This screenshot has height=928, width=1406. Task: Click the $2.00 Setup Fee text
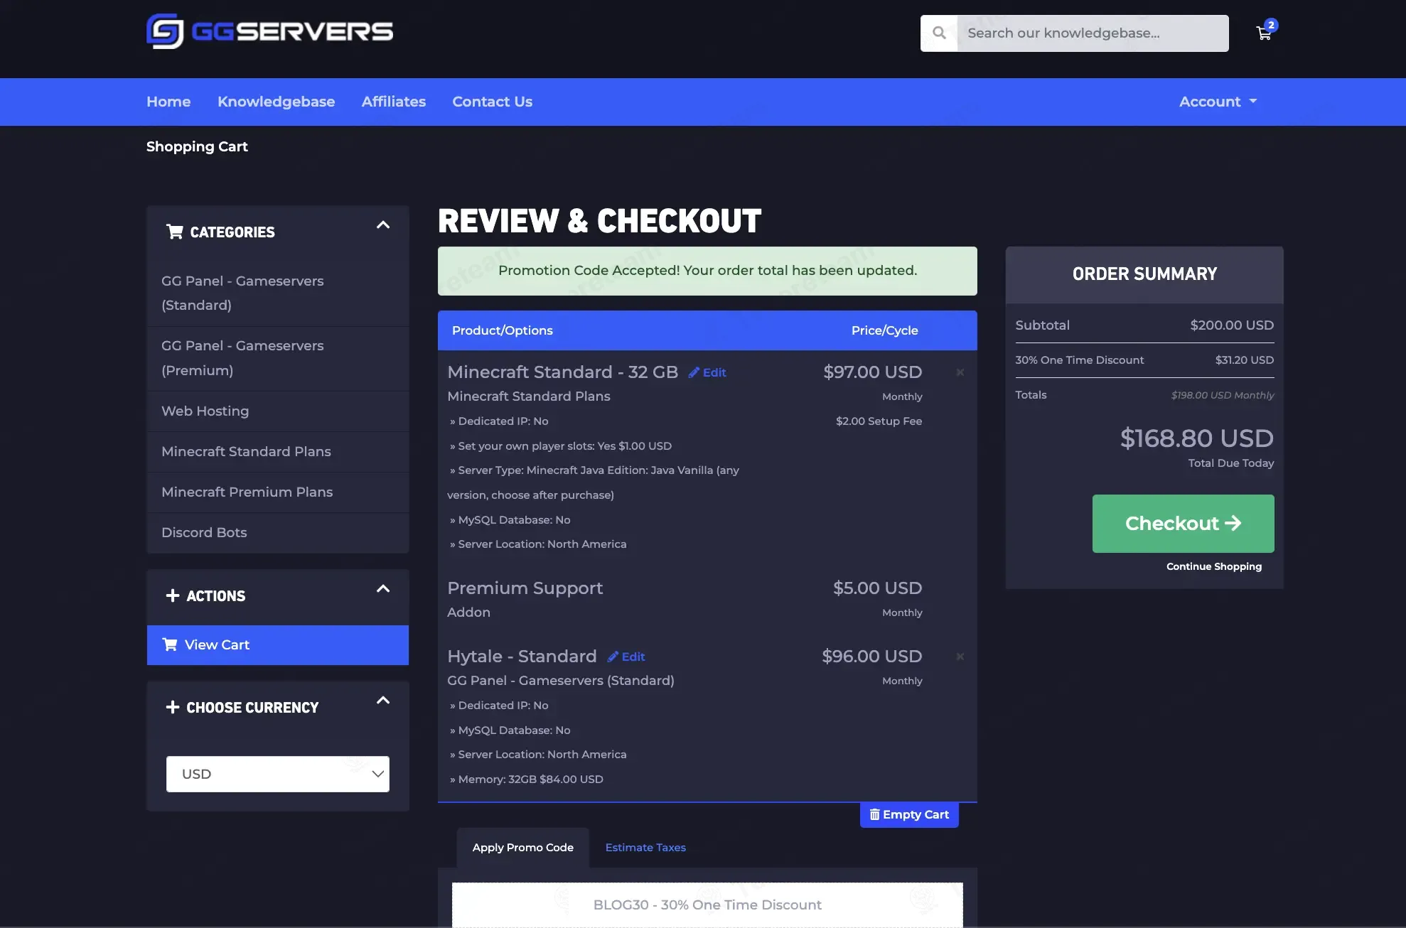coord(879,421)
